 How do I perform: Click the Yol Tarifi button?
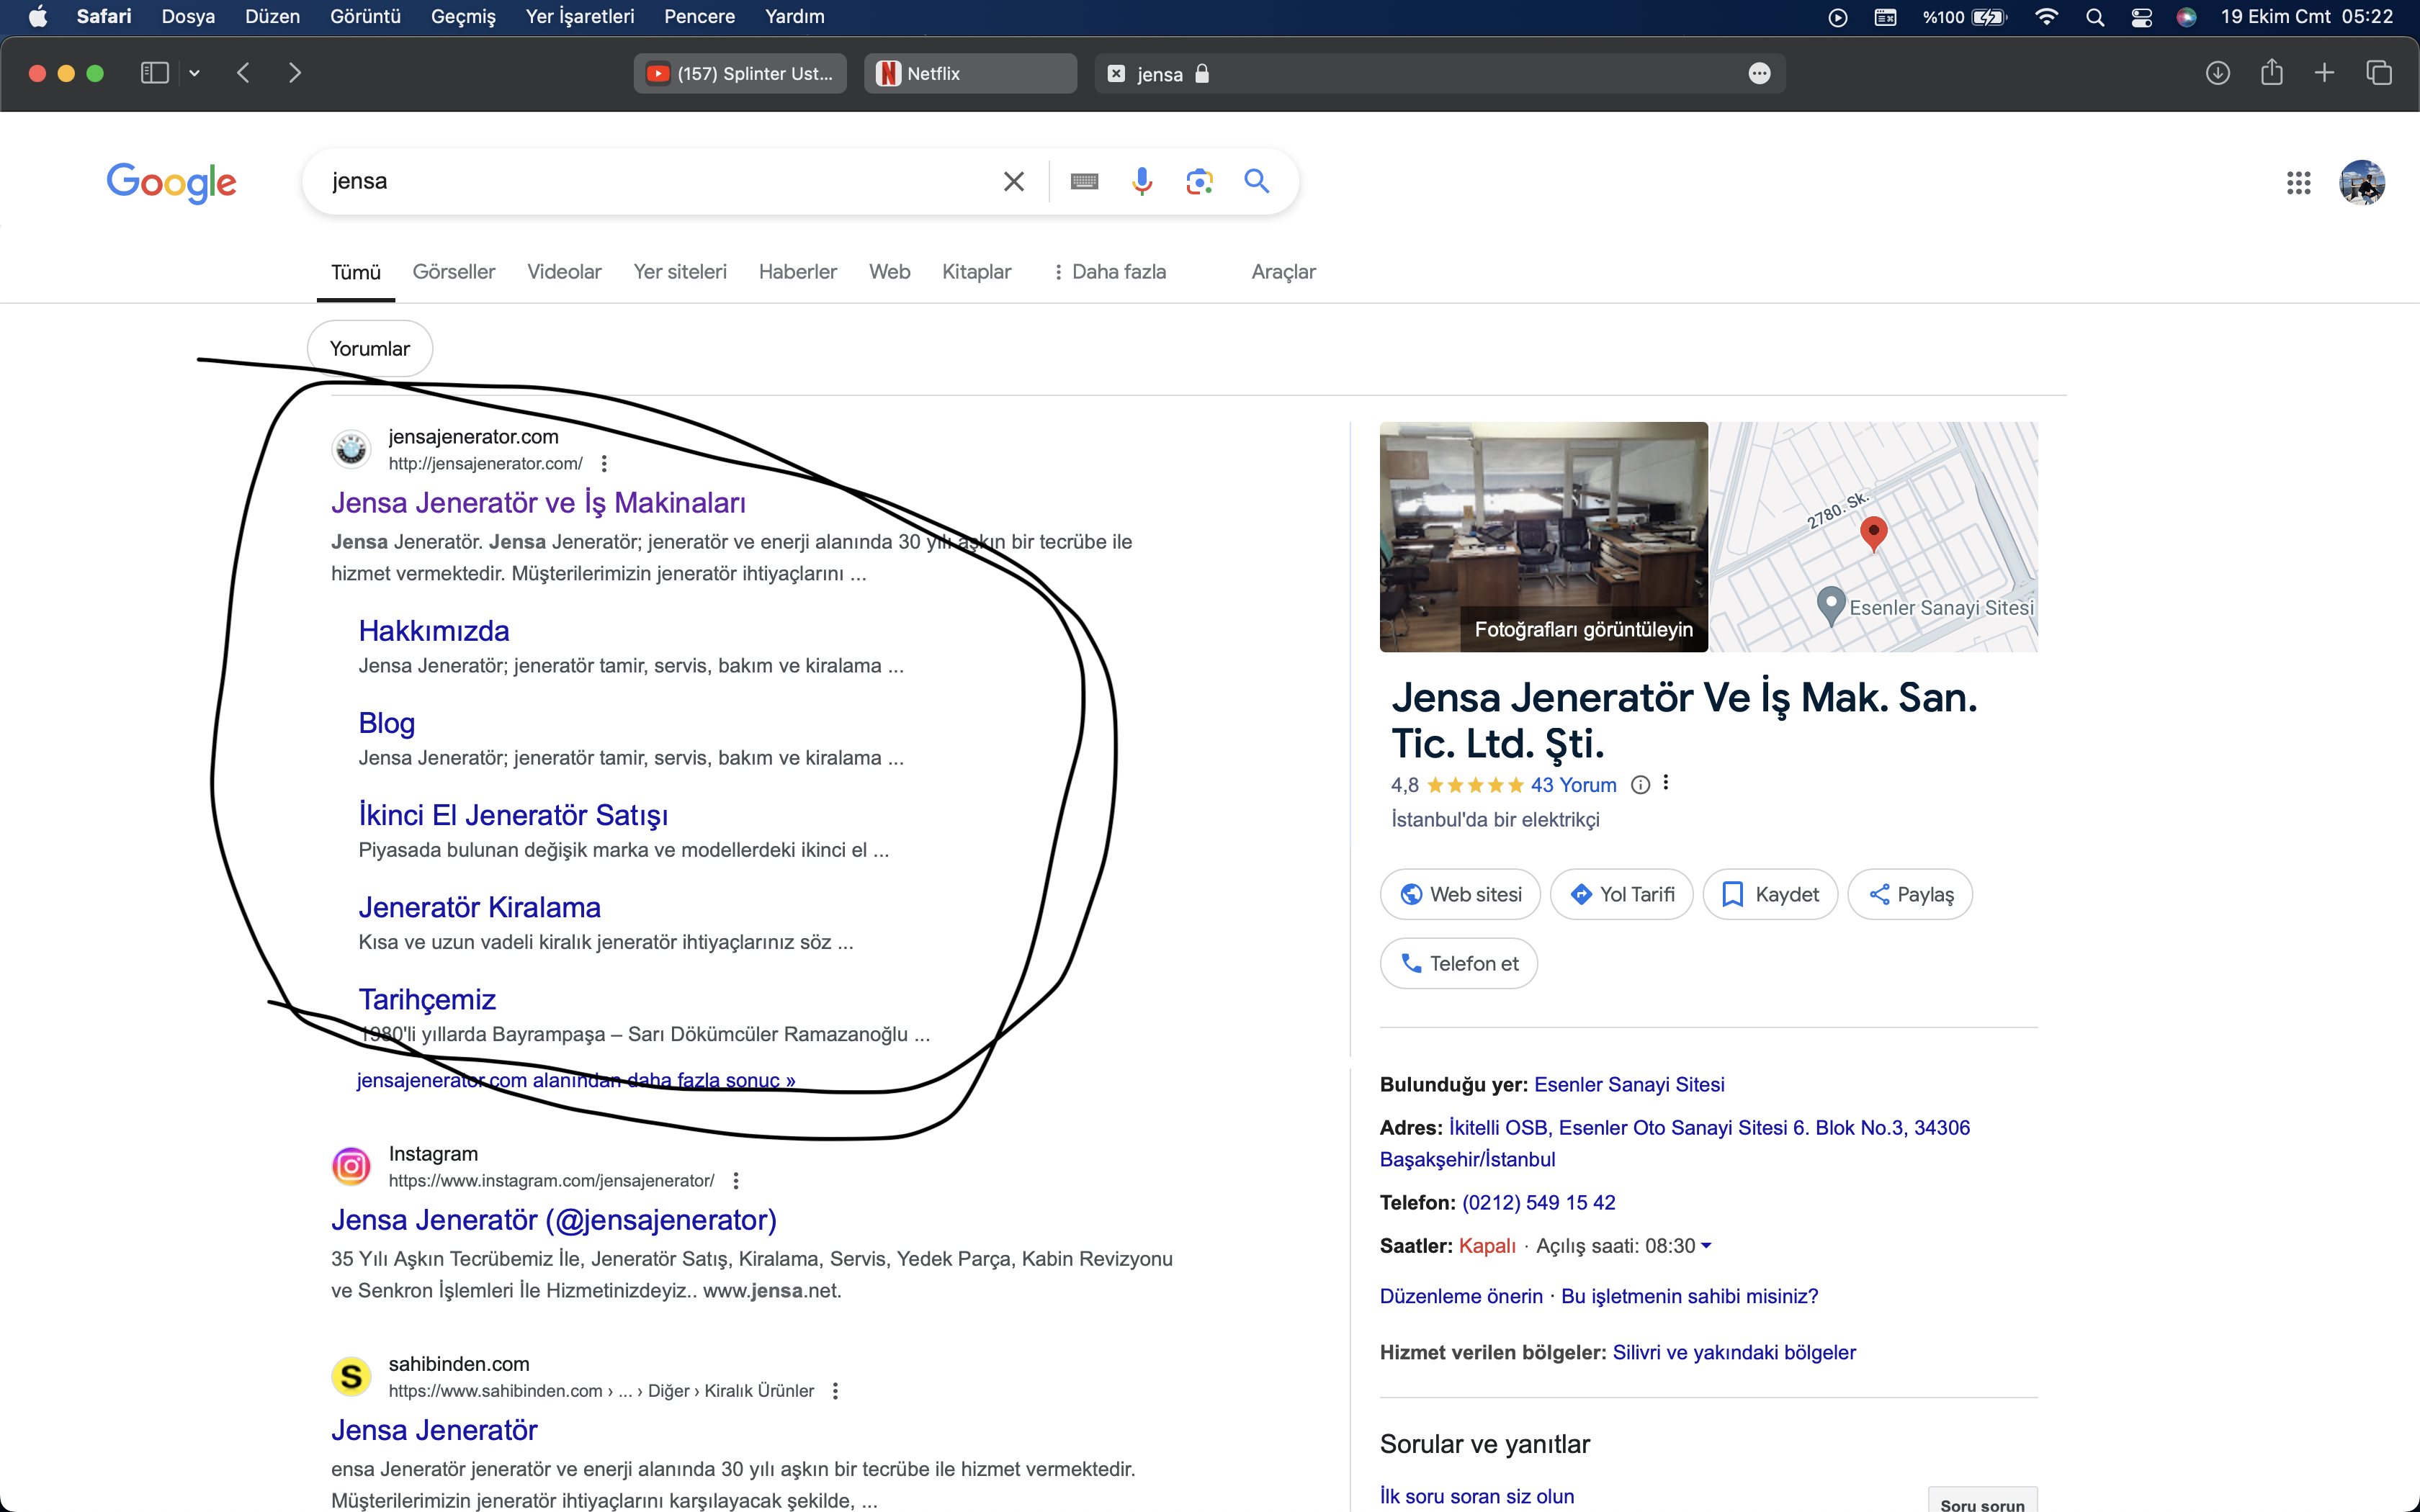coord(1621,894)
